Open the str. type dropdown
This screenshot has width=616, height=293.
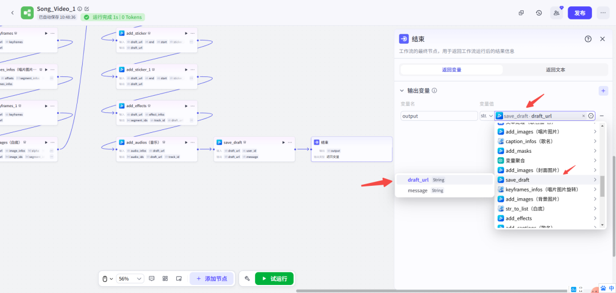pos(487,116)
